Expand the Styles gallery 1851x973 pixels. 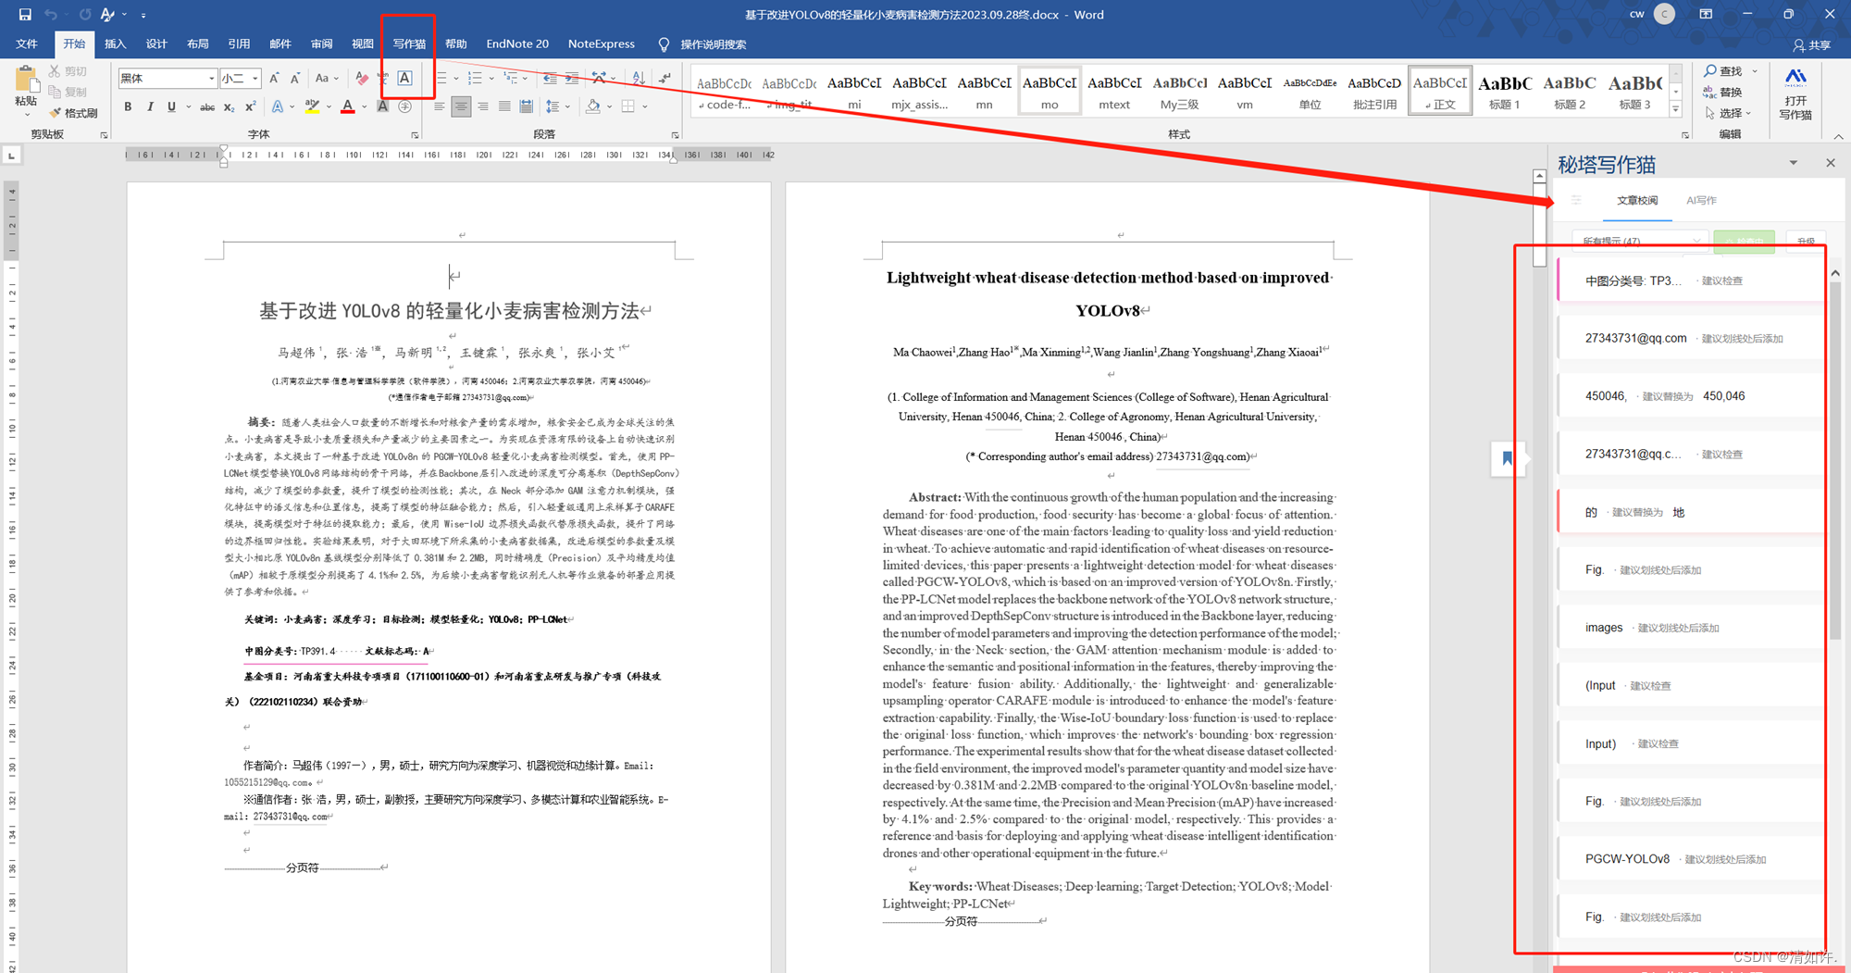(x=1675, y=109)
